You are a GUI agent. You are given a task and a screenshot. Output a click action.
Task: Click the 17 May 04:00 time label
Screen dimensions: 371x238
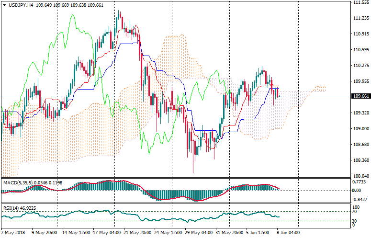pyautogui.click(x=106, y=232)
